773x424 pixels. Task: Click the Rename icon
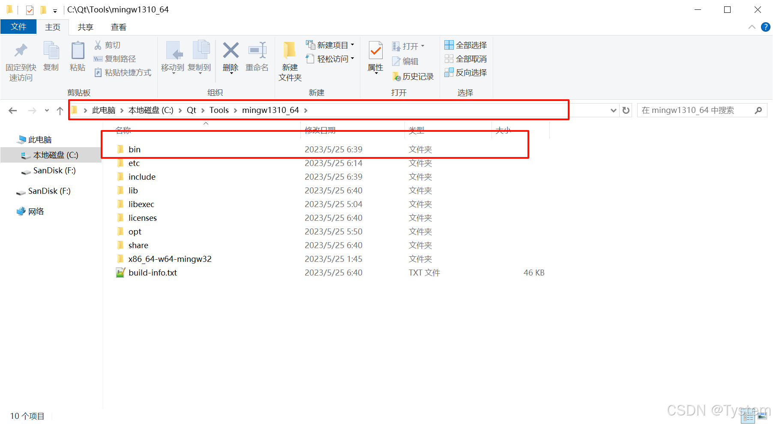point(257,50)
